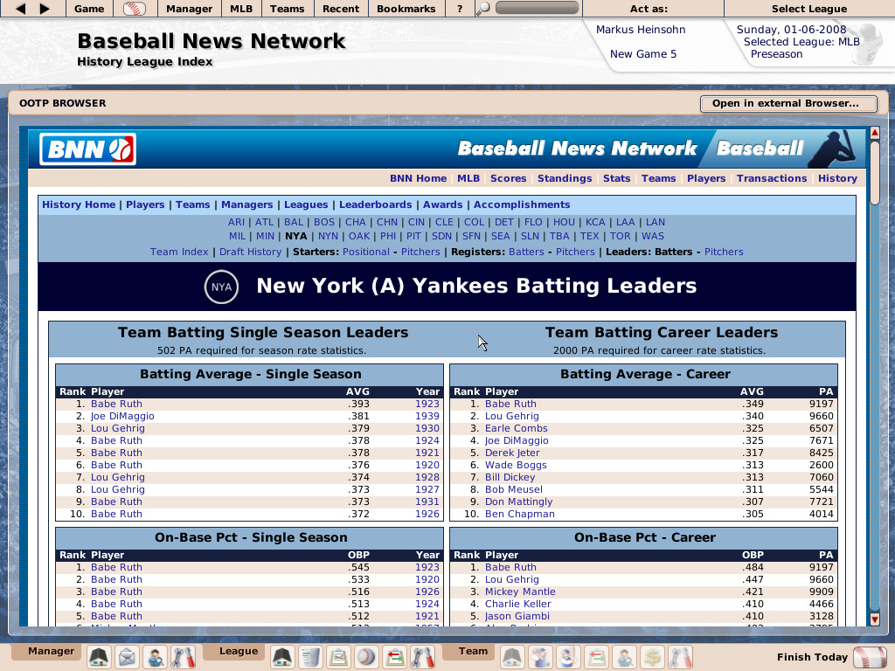
Task: Open Manager home icon in bottom bar
Action: [99, 657]
